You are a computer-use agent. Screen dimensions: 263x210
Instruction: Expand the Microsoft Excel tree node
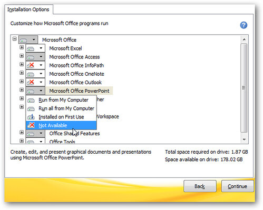(22, 47)
